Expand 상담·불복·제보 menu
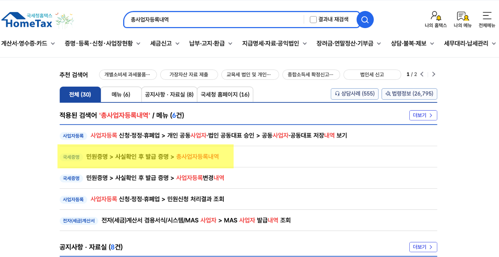This screenshot has height=257, width=499. coord(413,43)
